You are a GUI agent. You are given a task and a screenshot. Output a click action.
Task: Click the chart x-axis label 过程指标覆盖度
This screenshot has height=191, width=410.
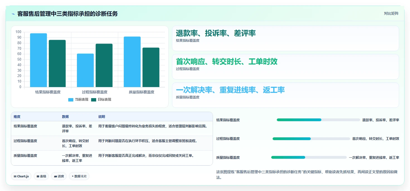tap(95, 92)
